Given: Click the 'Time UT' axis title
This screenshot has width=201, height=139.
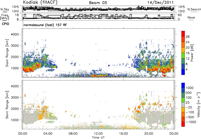Looking at the screenshot, I should tap(98, 137).
